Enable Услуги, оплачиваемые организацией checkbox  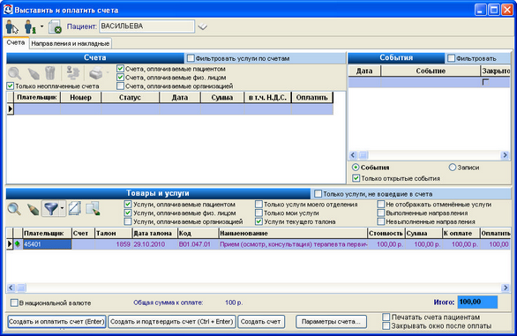128,221
